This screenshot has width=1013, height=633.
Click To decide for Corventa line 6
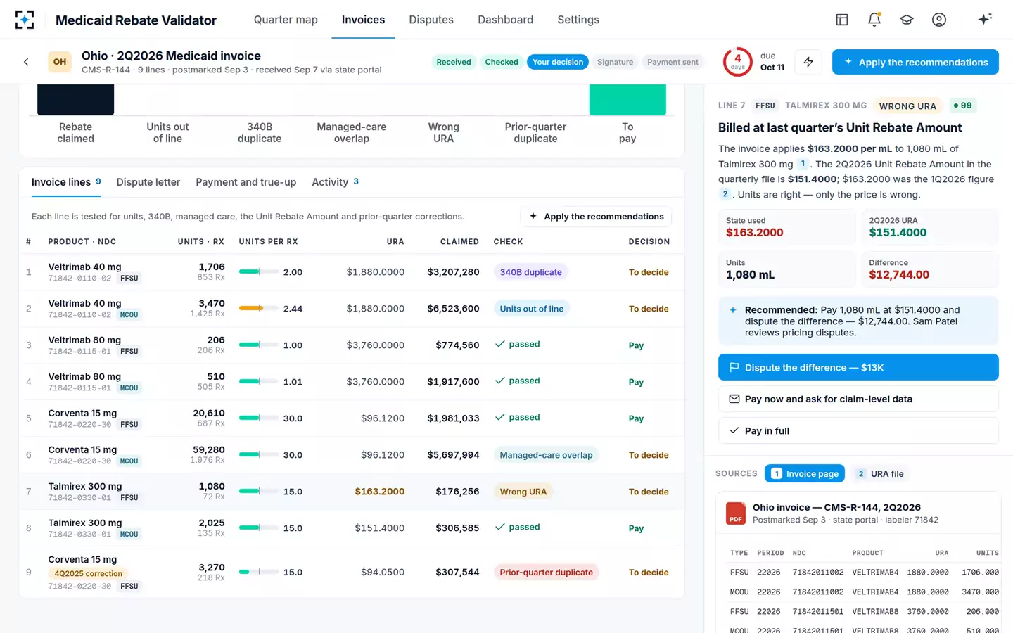coord(649,455)
